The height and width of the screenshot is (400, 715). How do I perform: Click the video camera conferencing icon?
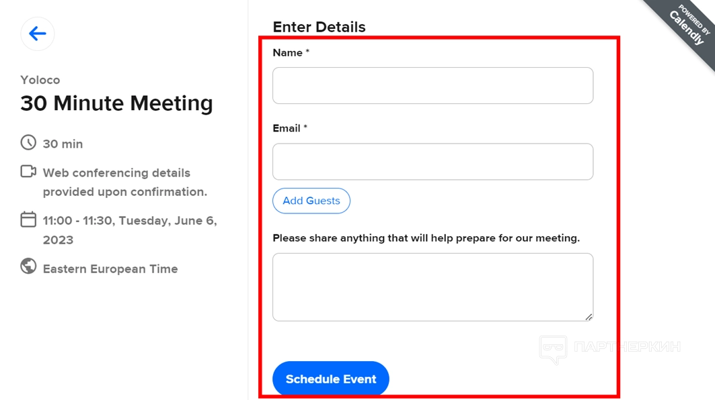click(x=28, y=171)
